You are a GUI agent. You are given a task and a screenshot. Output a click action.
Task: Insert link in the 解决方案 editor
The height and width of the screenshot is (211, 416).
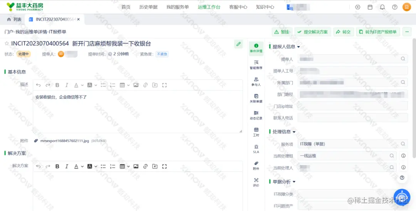[x=145, y=166]
